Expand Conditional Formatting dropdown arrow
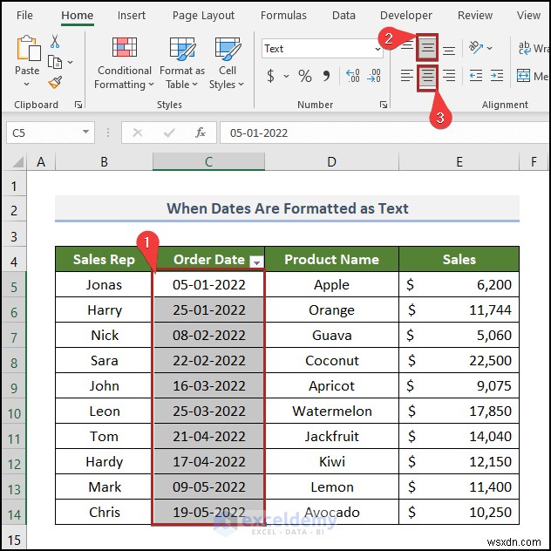Viewport: 551px width, 551px height. (x=151, y=85)
